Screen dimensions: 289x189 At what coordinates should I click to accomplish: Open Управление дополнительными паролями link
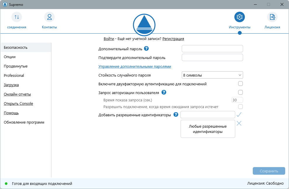click(x=135, y=67)
